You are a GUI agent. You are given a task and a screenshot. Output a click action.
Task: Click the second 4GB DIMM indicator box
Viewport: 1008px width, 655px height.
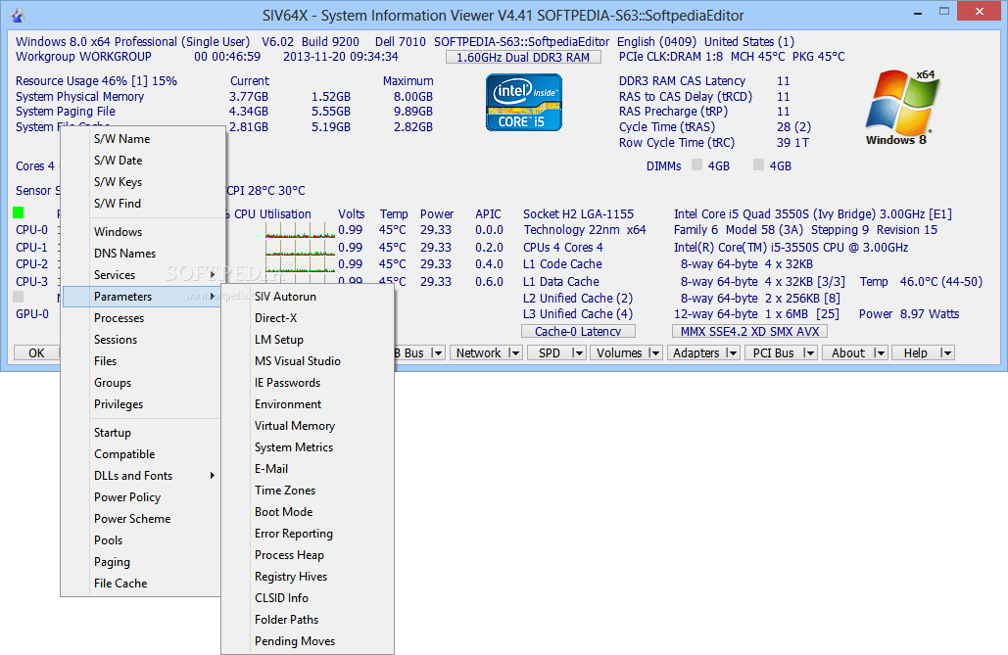pyautogui.click(x=758, y=164)
